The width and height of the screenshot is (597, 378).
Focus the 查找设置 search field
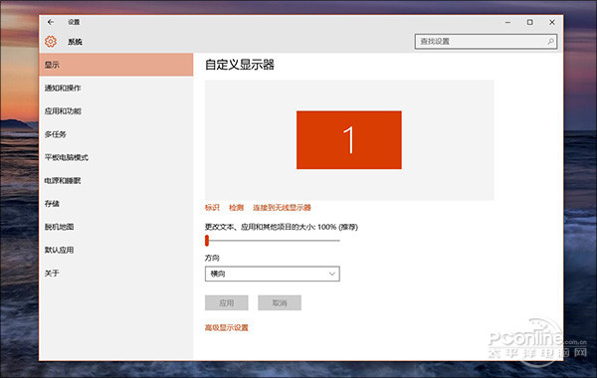coord(486,42)
